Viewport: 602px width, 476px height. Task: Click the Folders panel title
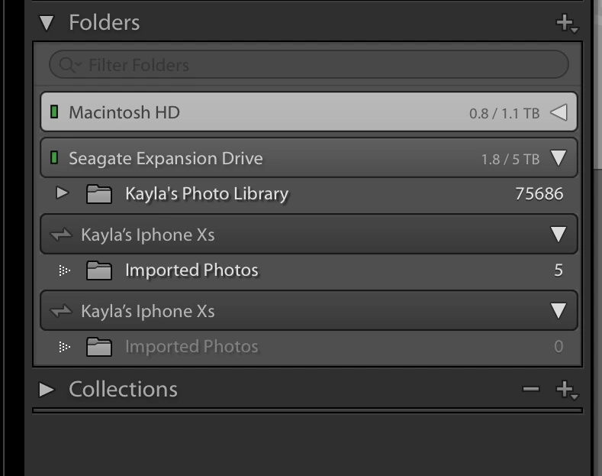[105, 22]
